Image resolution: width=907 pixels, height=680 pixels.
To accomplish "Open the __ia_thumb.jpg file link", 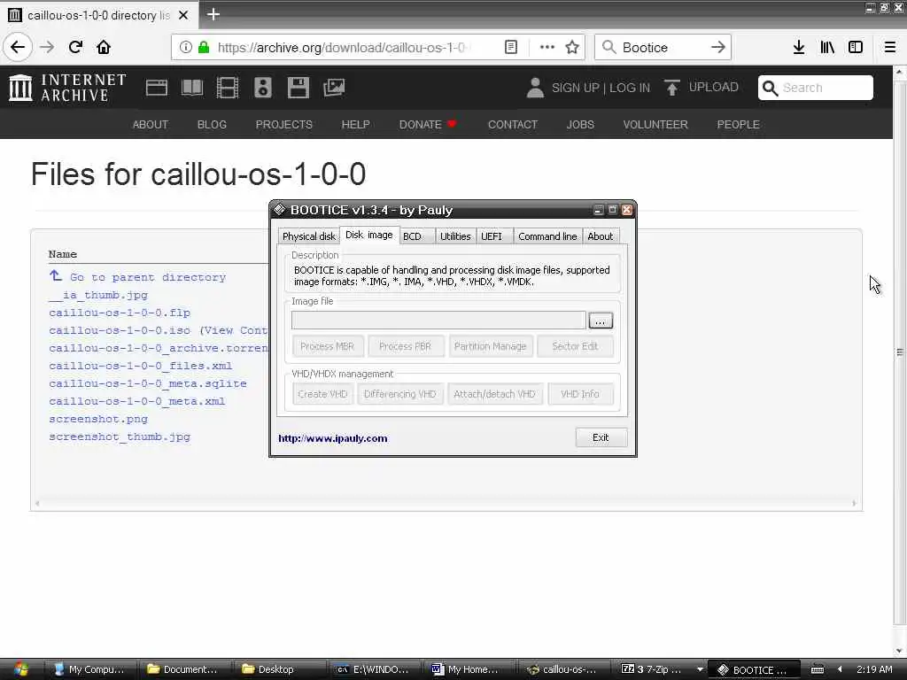I will 98,295.
